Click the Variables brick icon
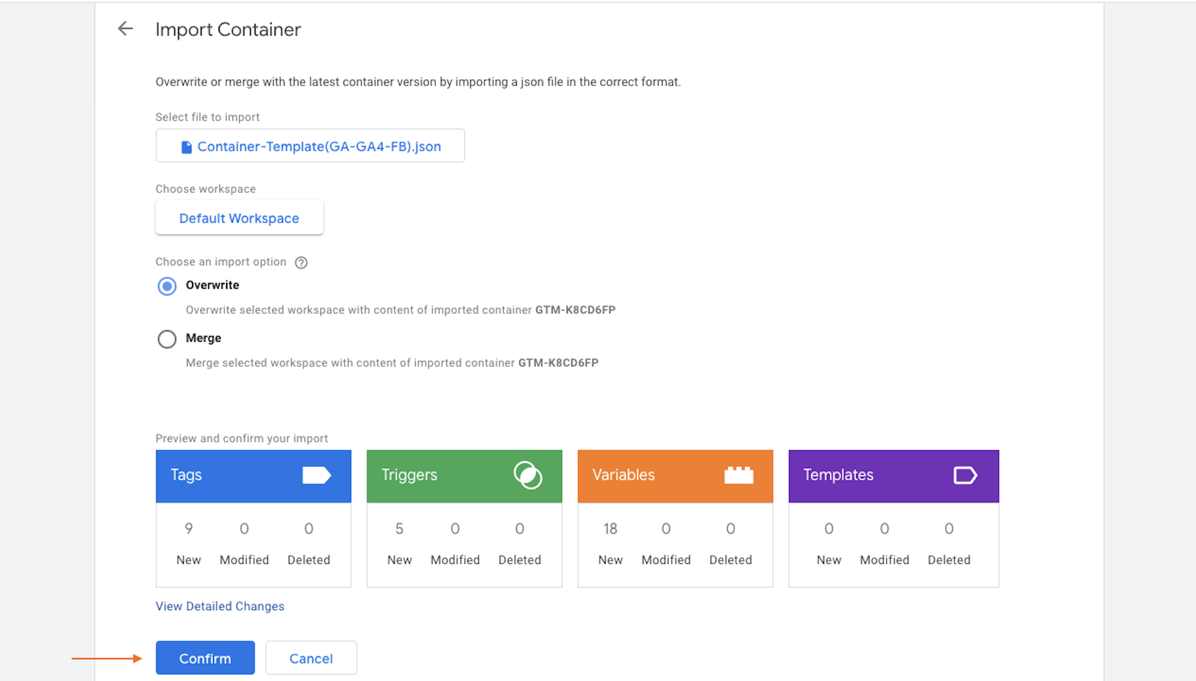The height and width of the screenshot is (681, 1196). [x=739, y=475]
